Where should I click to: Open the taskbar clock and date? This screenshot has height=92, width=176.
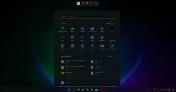tap(169, 90)
